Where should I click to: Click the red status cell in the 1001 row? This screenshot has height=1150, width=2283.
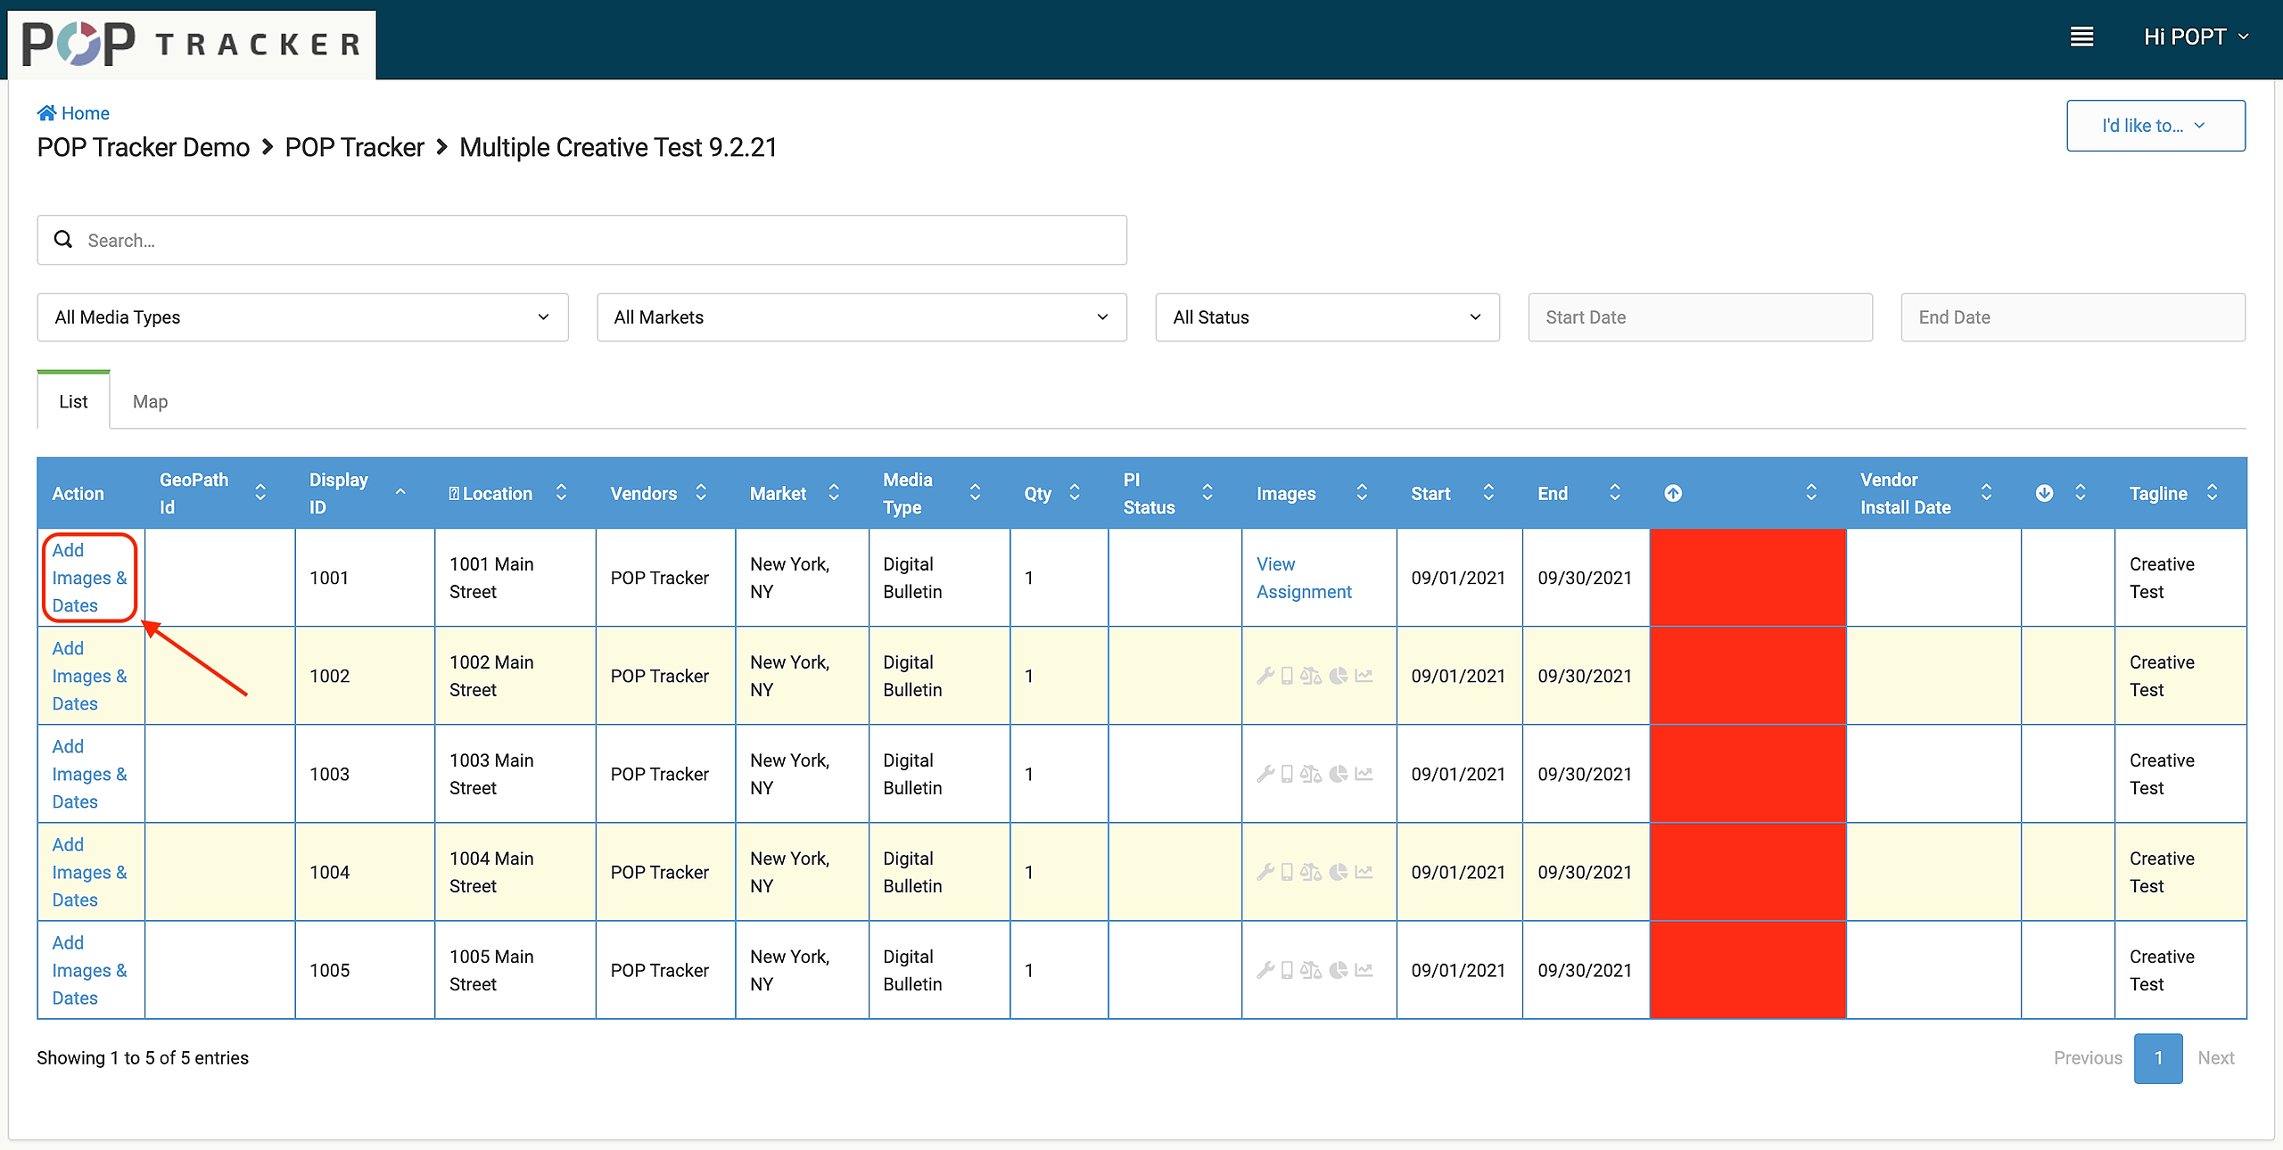pos(1748,578)
